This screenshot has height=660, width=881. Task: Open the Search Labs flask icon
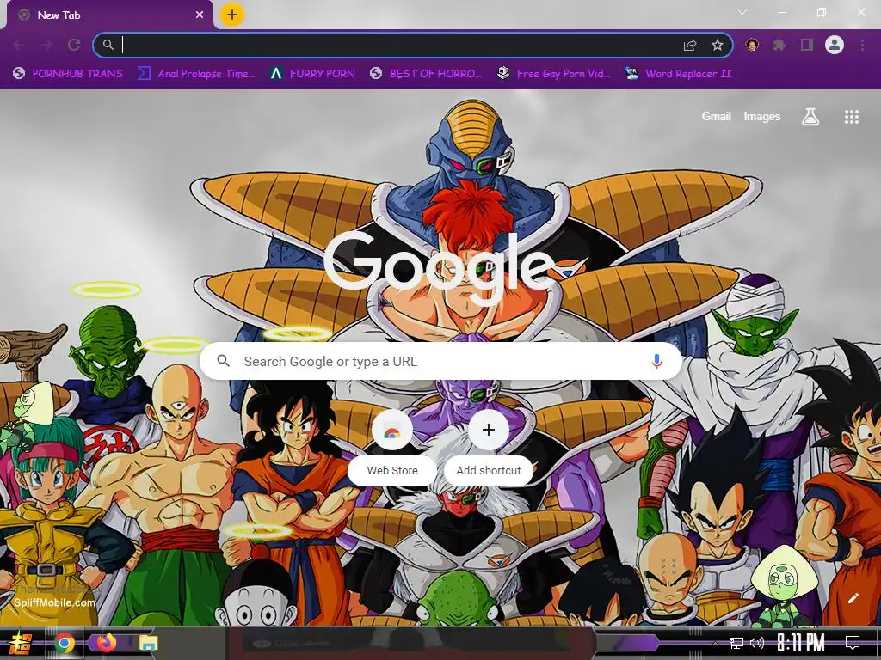coord(810,117)
